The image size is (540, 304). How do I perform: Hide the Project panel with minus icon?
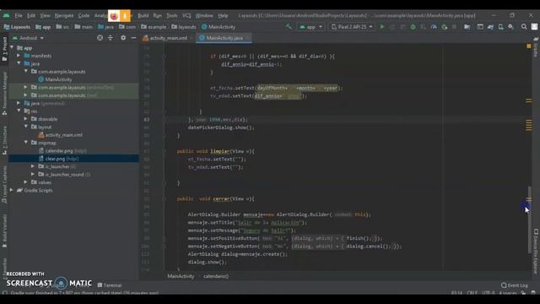(x=133, y=38)
